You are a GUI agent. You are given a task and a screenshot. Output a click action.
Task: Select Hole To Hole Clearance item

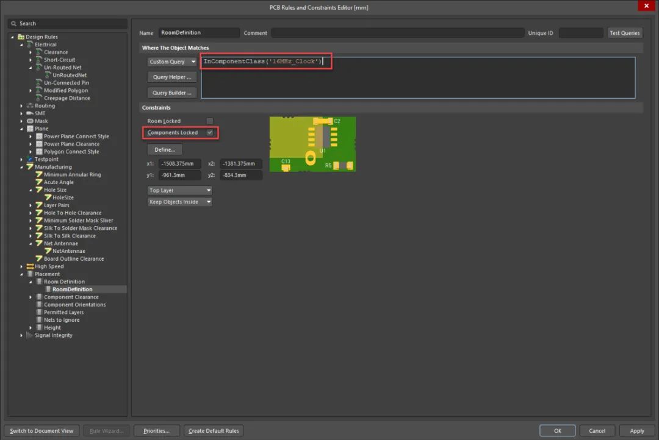(x=73, y=213)
